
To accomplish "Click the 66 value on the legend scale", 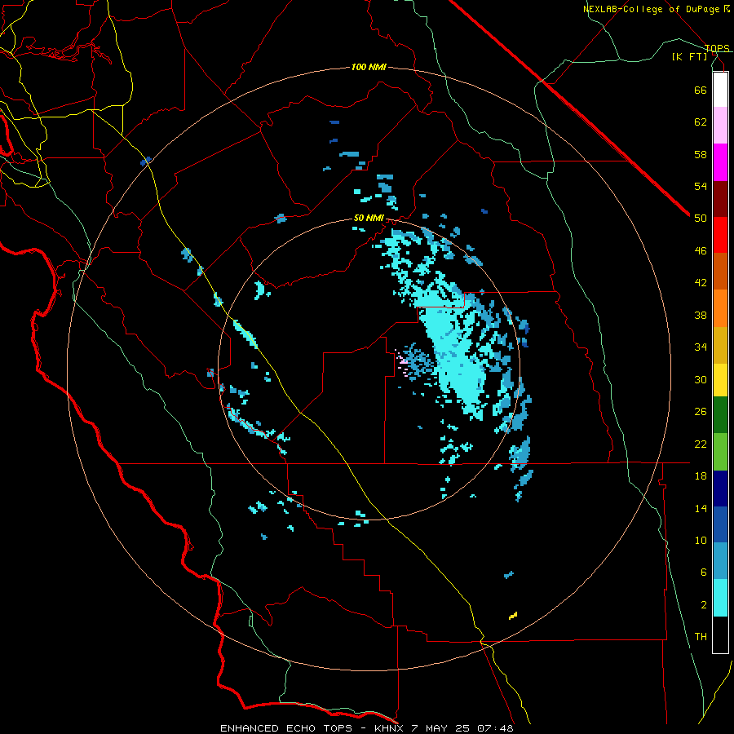I will click(x=701, y=90).
